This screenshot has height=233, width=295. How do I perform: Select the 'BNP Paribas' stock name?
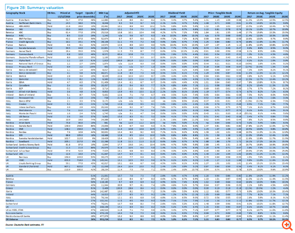tap(25, 39)
